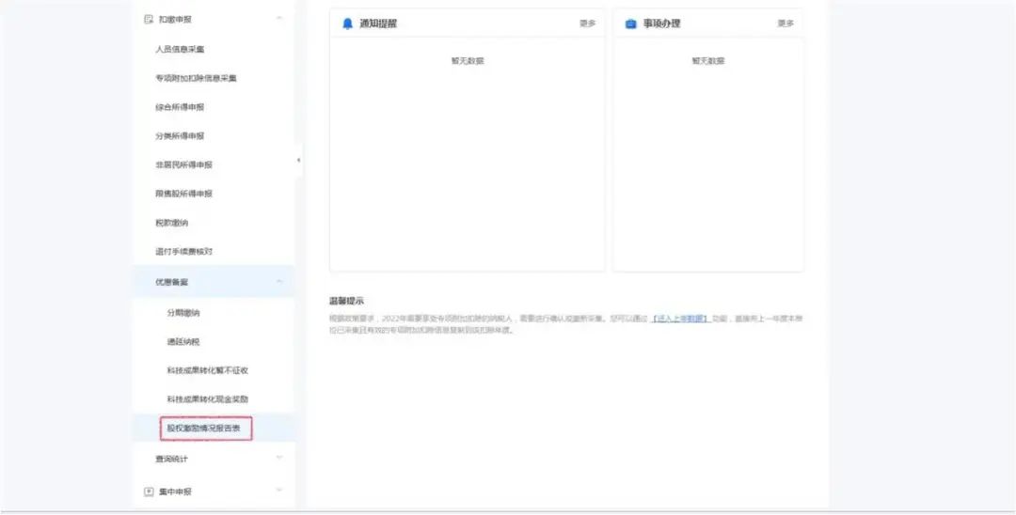Collapse the 扣缴申报 section chevron
1016x515 pixels.
click(x=279, y=19)
